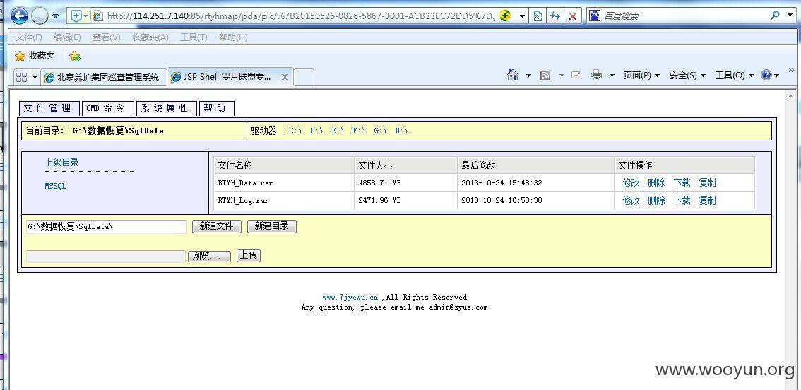Open the 页面(P) command menu
This screenshot has height=390, width=801.
641,75
